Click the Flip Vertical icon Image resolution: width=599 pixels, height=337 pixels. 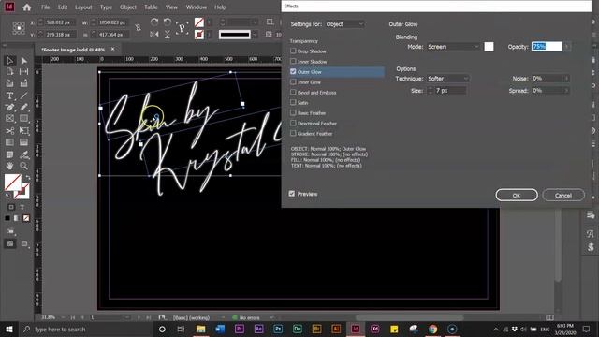tap(168, 35)
